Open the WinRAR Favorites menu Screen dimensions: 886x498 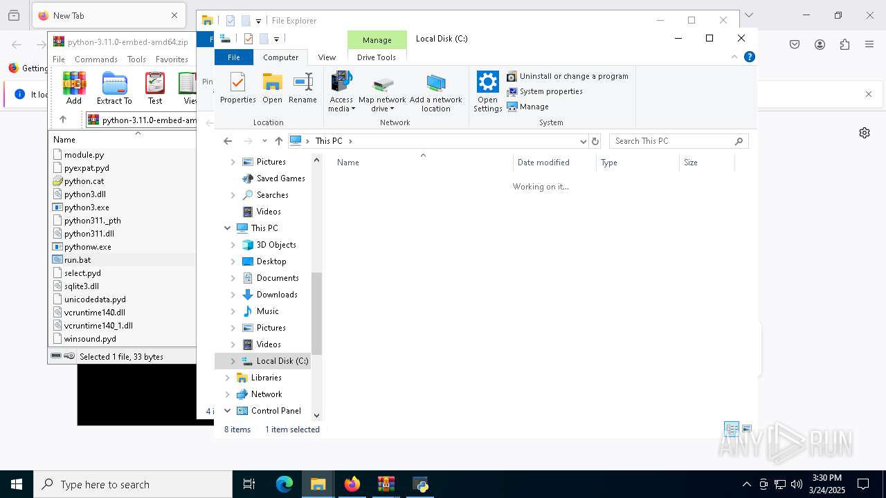(x=172, y=59)
